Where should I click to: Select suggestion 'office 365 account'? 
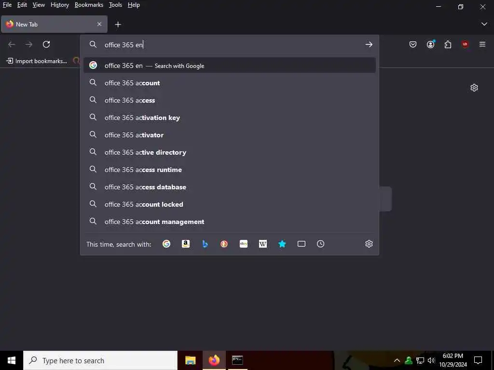229,83
